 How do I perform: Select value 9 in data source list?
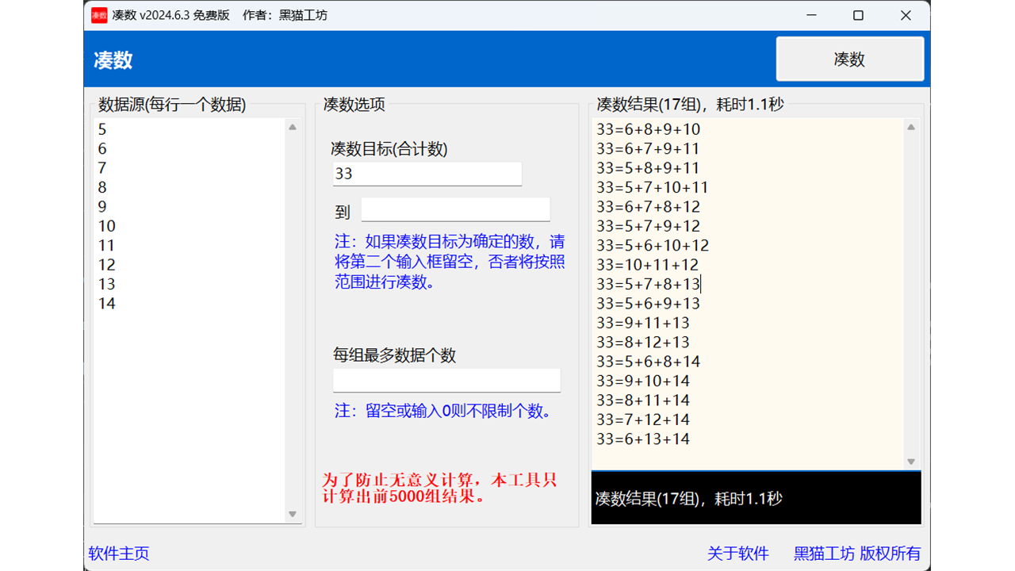(x=102, y=207)
